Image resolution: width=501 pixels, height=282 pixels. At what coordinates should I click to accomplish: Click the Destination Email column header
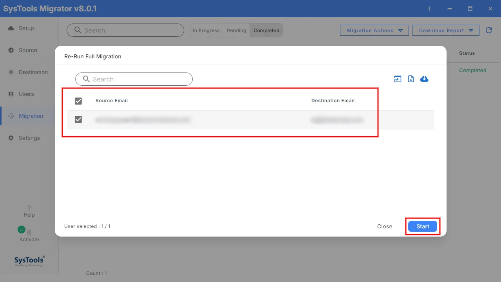(333, 101)
